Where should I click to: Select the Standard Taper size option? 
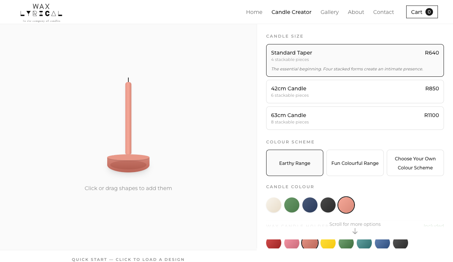point(355,60)
